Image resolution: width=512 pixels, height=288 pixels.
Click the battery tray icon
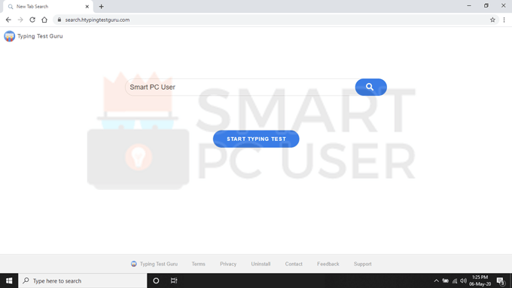click(x=446, y=280)
